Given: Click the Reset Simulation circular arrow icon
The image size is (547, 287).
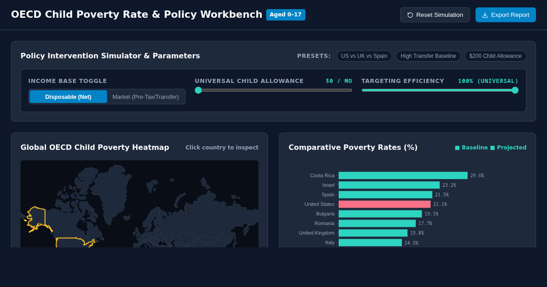Looking at the screenshot, I should point(410,15).
